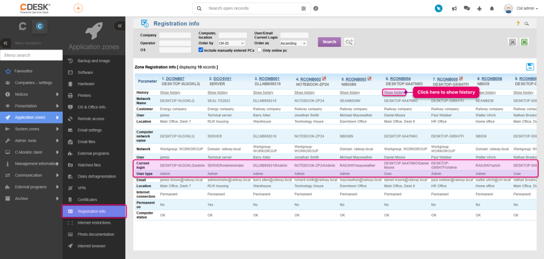Click the orange plus create button
Image resolution: width=544 pixels, height=259 pixels.
point(78,9)
